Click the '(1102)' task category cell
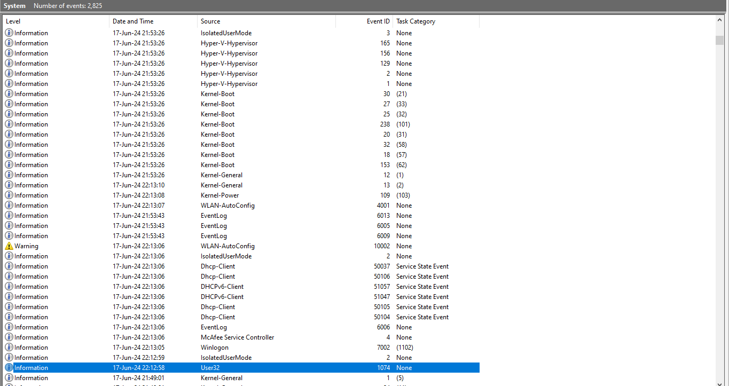729x386 pixels. click(405, 348)
